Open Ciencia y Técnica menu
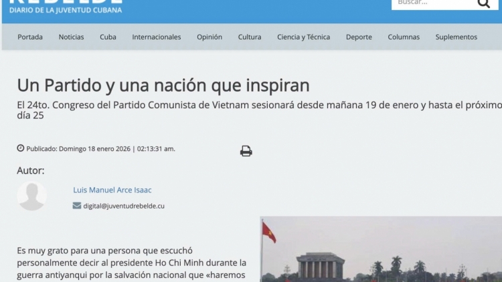This screenshot has height=282, width=502. click(x=303, y=37)
